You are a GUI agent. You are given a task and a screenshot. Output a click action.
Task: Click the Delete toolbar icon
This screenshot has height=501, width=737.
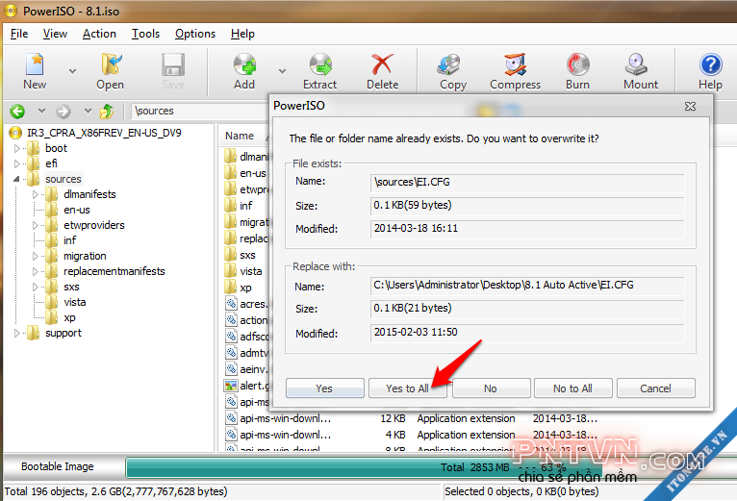382,71
